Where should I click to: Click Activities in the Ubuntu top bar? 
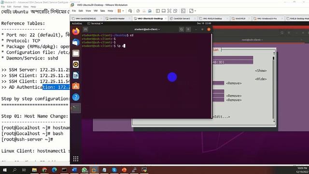[77, 24]
